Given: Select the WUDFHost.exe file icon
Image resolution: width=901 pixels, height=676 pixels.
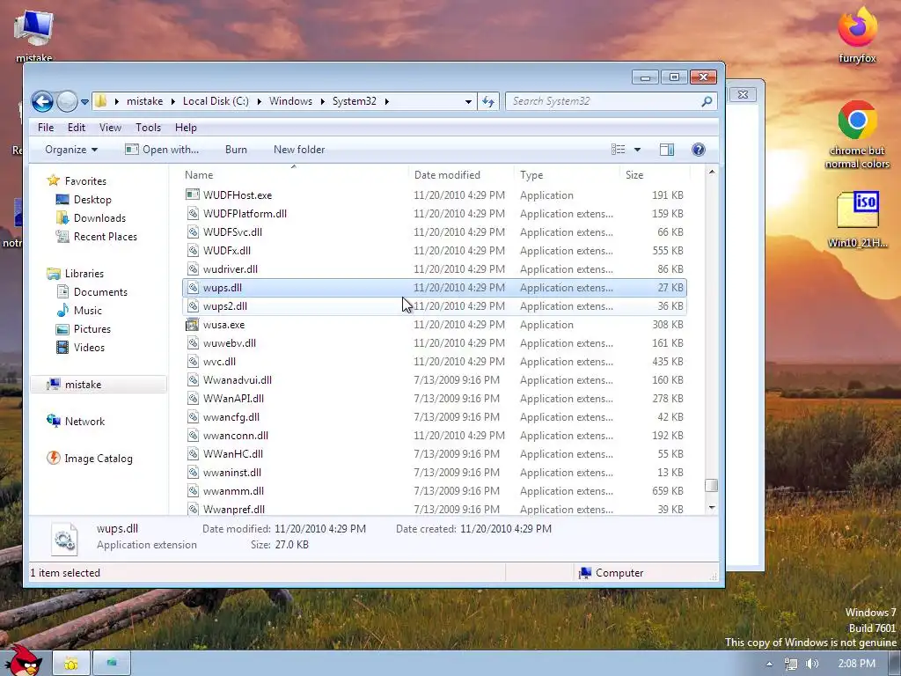Looking at the screenshot, I should [x=193, y=195].
